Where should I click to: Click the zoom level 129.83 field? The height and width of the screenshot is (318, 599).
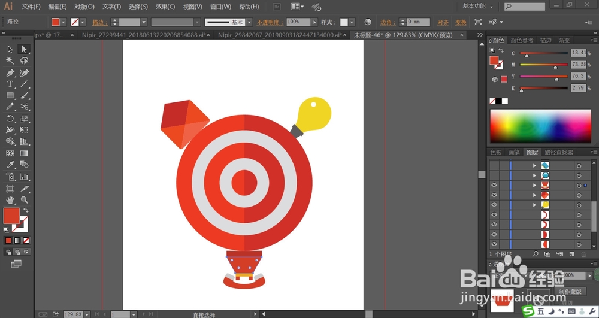[73, 314]
